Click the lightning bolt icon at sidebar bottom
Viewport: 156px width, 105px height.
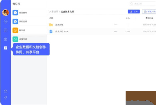5,98
